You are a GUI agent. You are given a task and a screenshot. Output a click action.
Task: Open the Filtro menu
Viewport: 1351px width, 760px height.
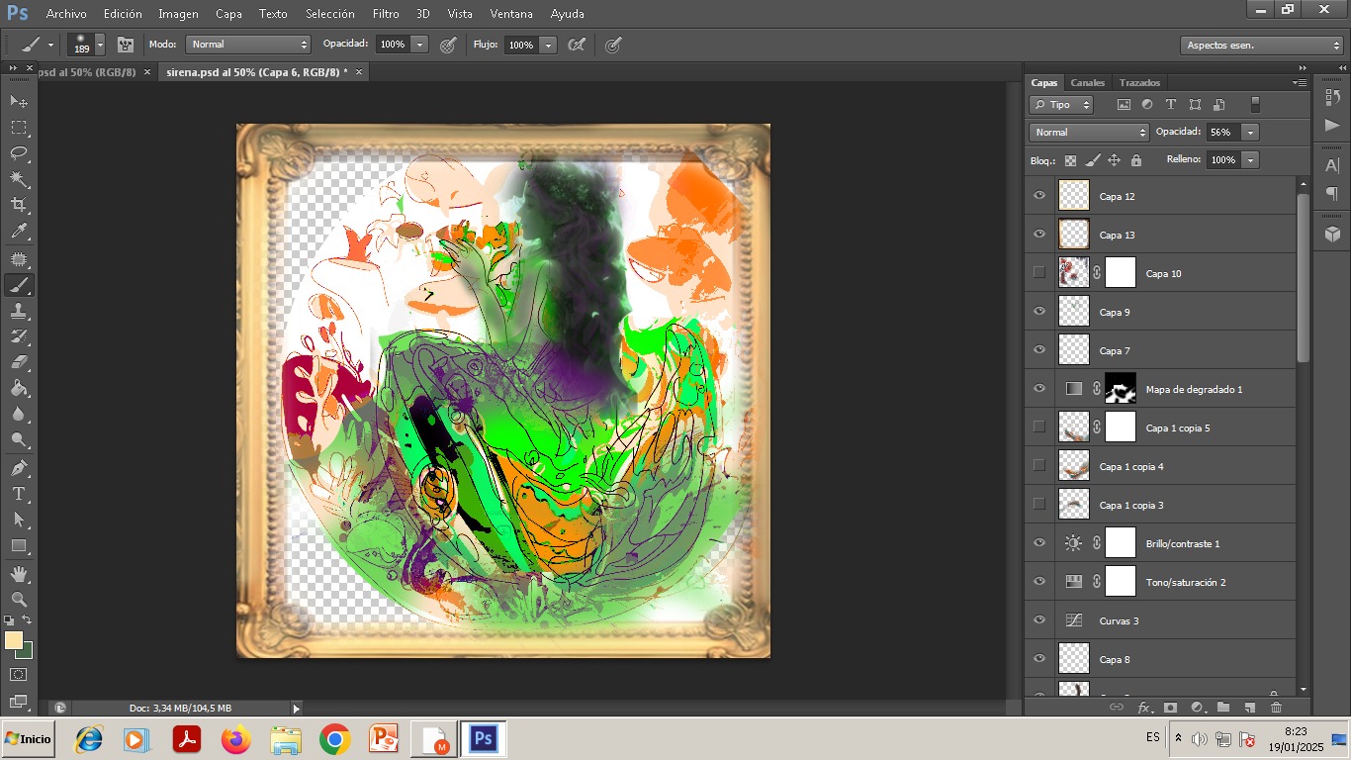tap(386, 14)
